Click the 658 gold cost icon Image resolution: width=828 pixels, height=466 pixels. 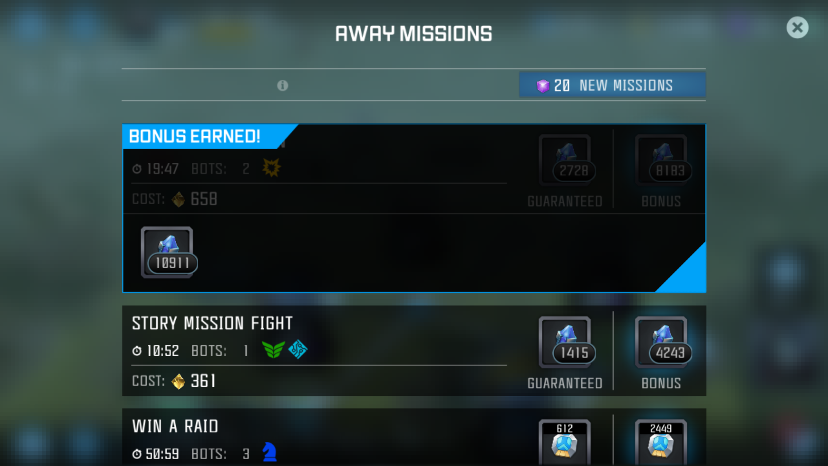coord(178,199)
